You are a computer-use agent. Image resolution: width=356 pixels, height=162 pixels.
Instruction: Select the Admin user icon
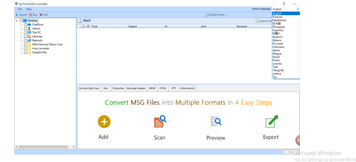(x=29, y=28)
